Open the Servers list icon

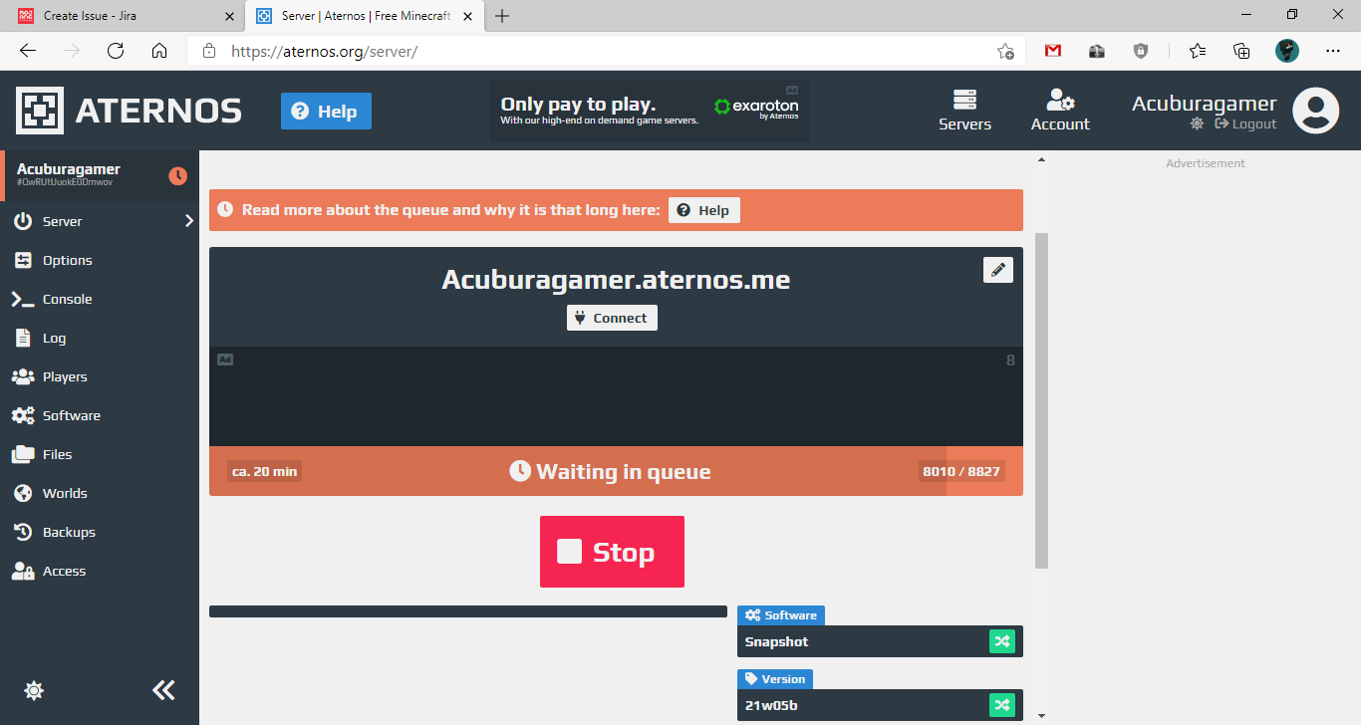point(964,101)
